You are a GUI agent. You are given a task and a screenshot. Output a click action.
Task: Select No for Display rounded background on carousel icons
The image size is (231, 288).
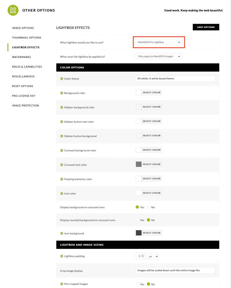(149, 220)
